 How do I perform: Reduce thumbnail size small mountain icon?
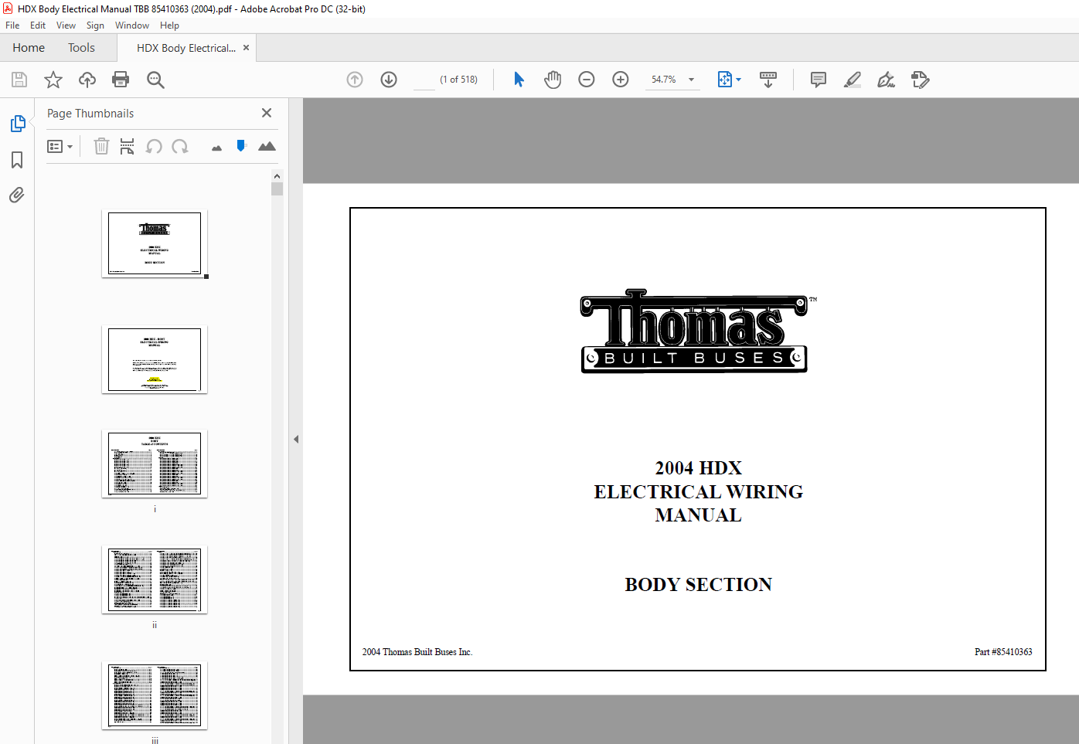tap(216, 148)
